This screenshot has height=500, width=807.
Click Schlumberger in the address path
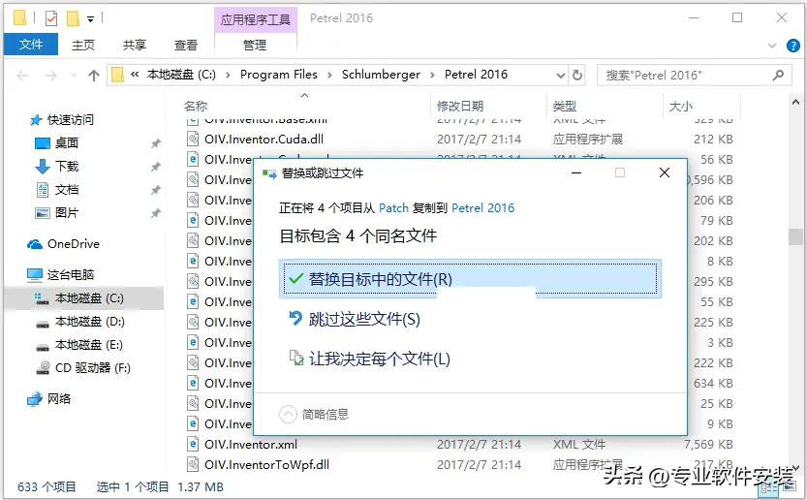(x=381, y=75)
